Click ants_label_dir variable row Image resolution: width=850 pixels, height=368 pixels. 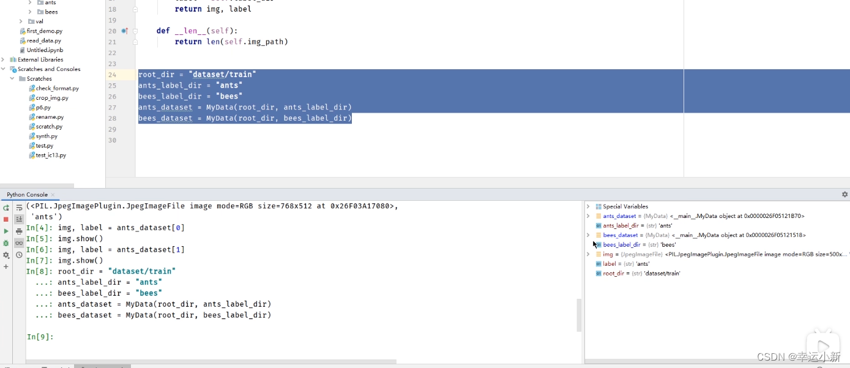click(x=634, y=225)
